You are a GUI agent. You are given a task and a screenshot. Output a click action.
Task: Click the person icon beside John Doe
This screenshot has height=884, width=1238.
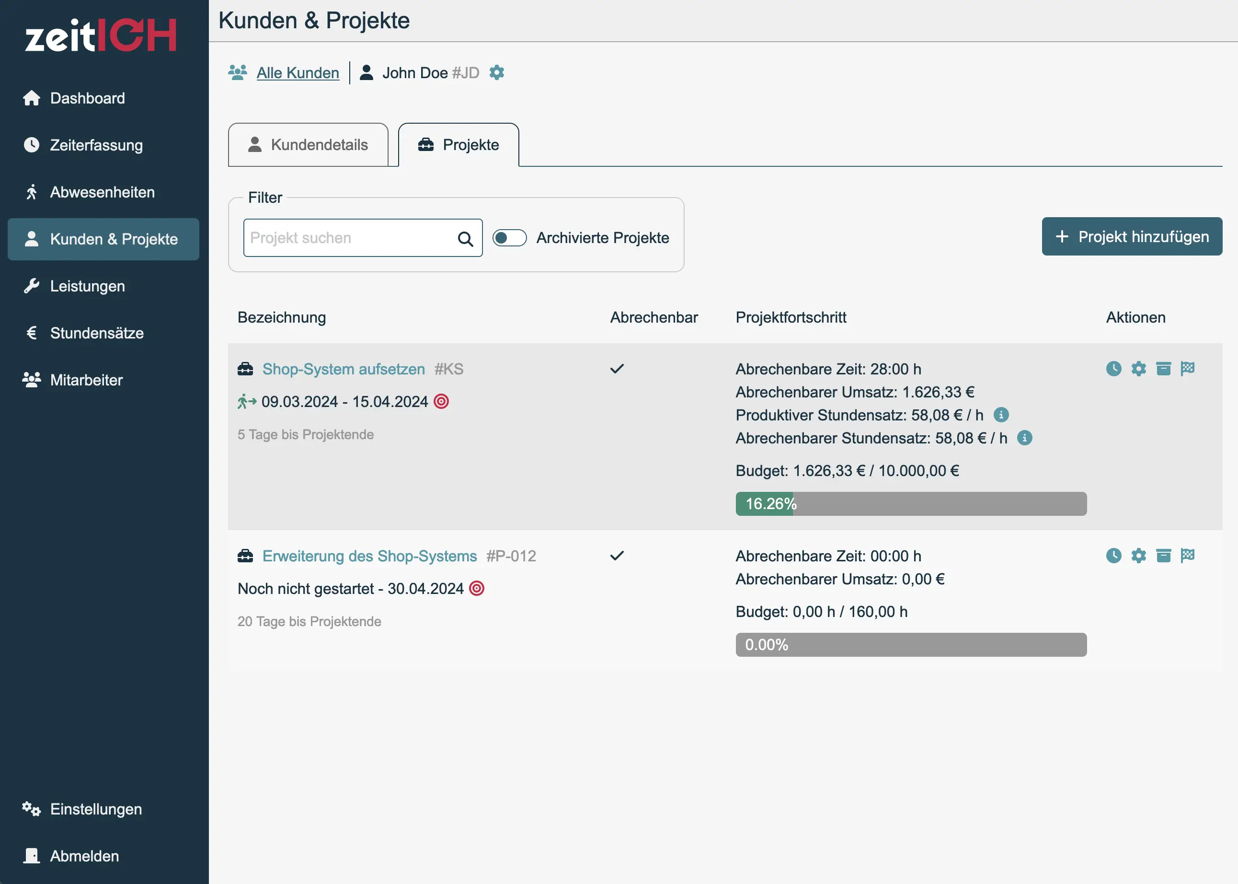tap(367, 72)
